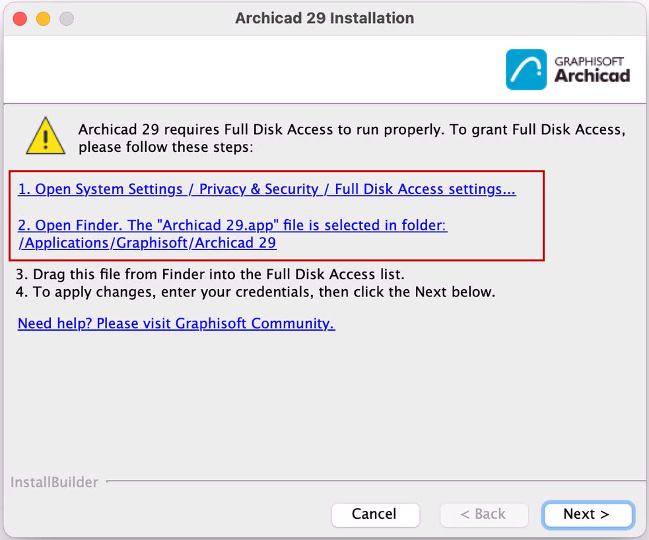Click the yellow warning triangle icon
649x540 pixels.
click(x=46, y=136)
